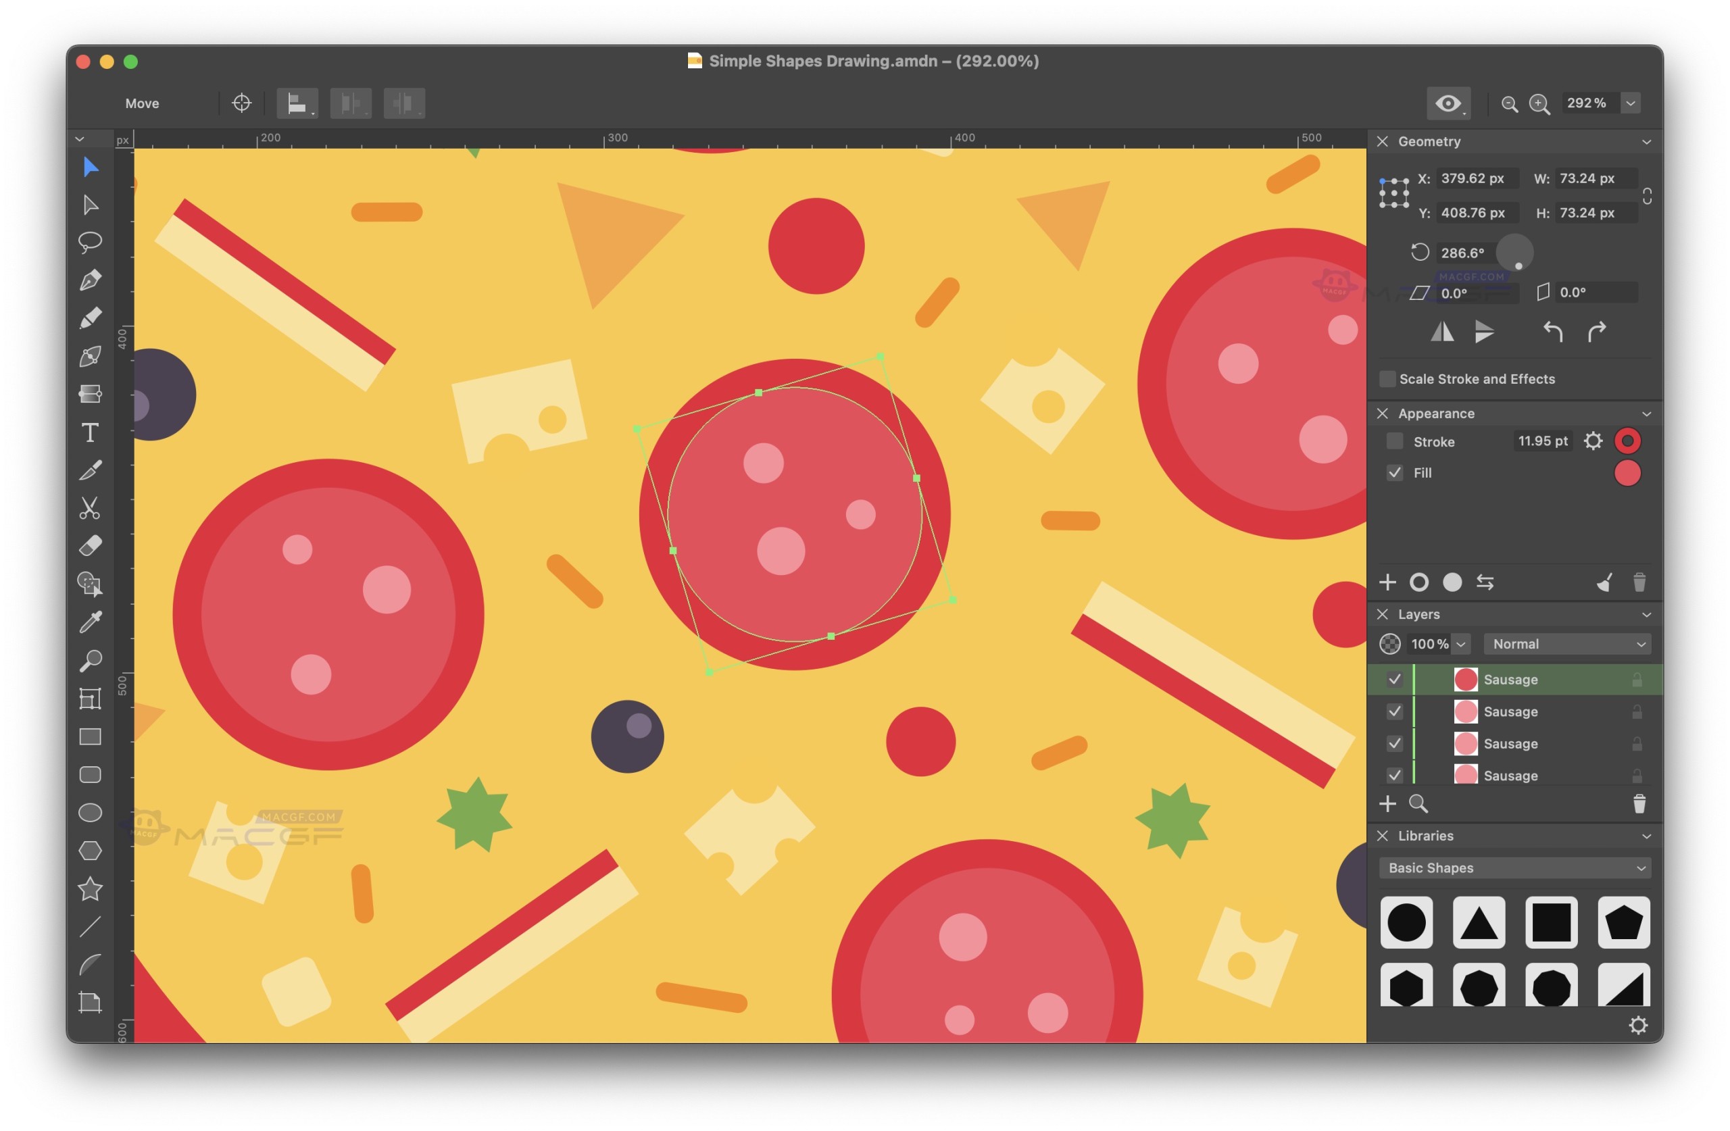Enable Scale Stroke and Effects
The width and height of the screenshot is (1730, 1131).
[x=1387, y=379]
